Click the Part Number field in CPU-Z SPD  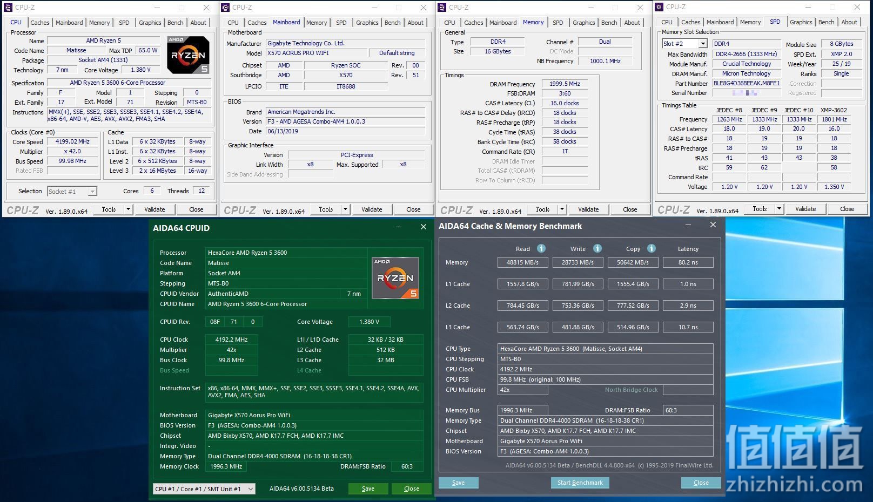click(x=747, y=84)
